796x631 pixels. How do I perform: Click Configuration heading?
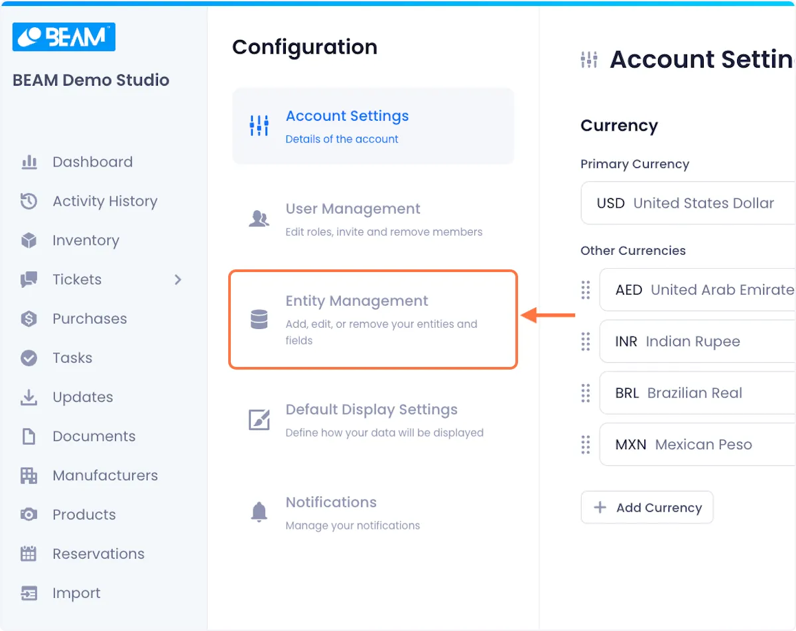pos(304,47)
